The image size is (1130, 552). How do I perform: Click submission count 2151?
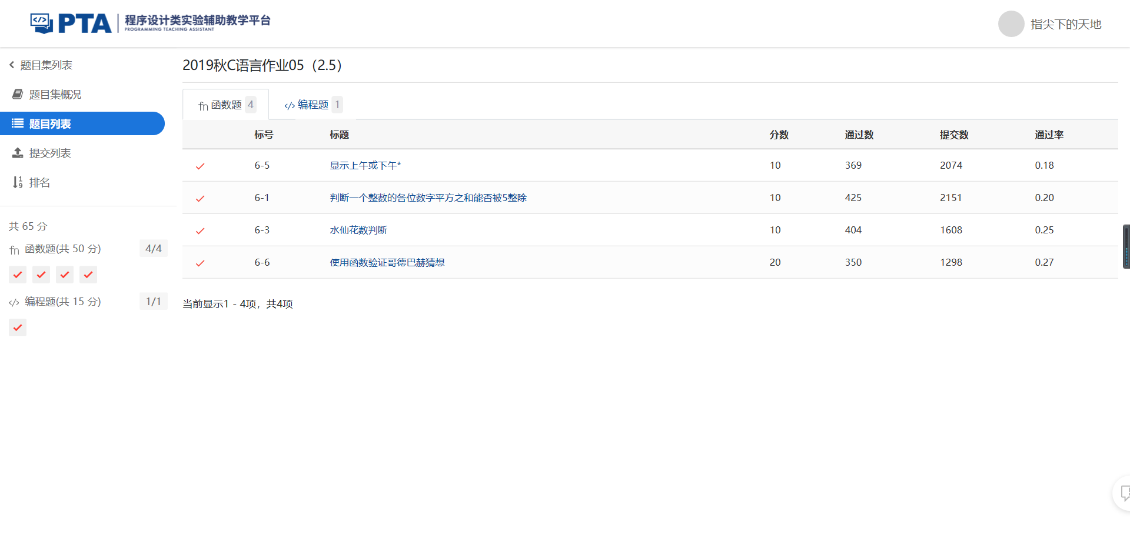click(951, 198)
